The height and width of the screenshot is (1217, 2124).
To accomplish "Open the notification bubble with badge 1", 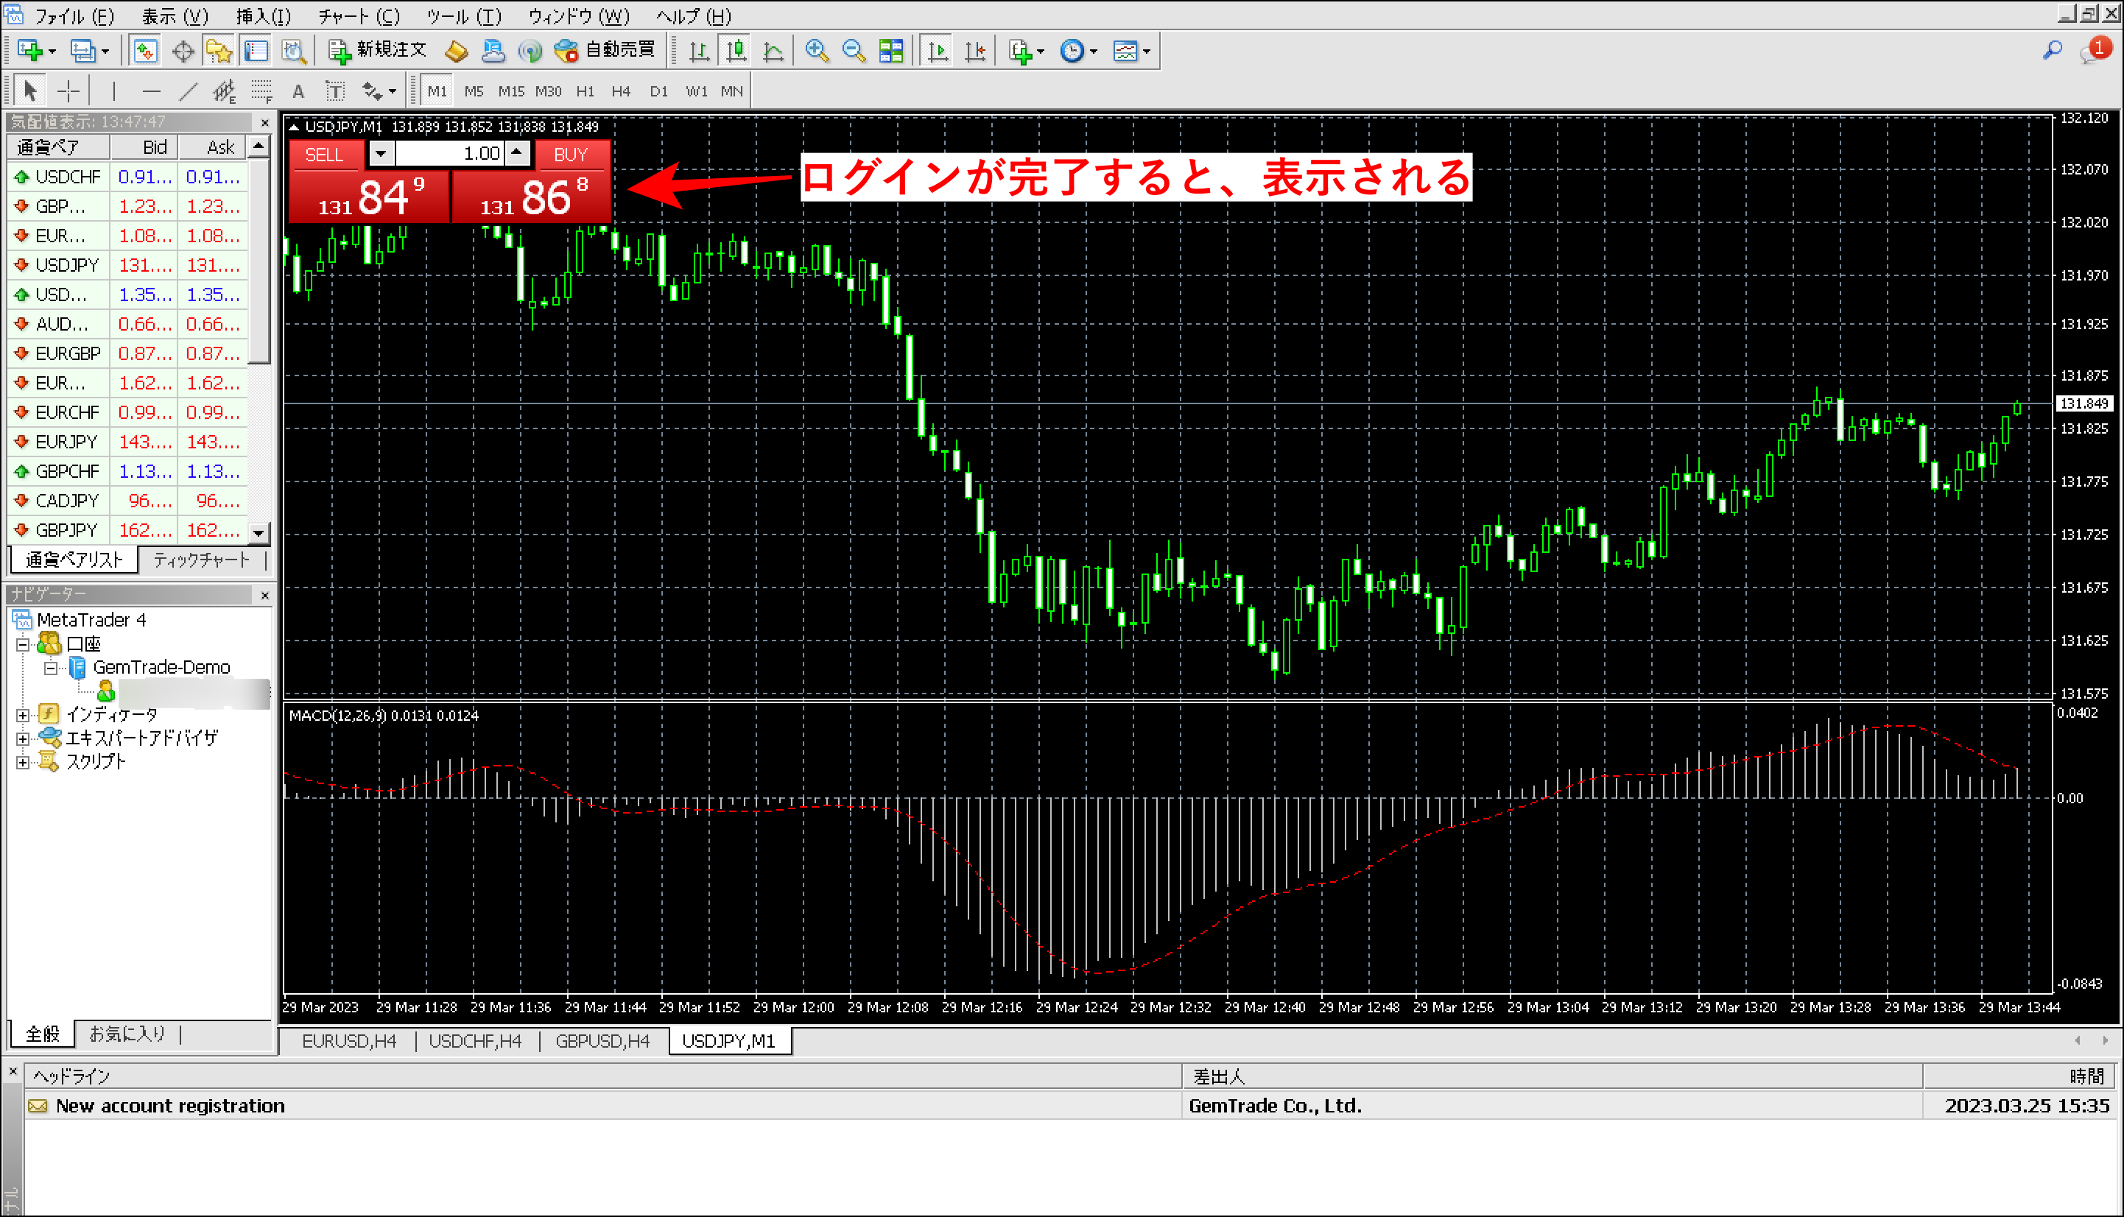I will click(x=2095, y=50).
